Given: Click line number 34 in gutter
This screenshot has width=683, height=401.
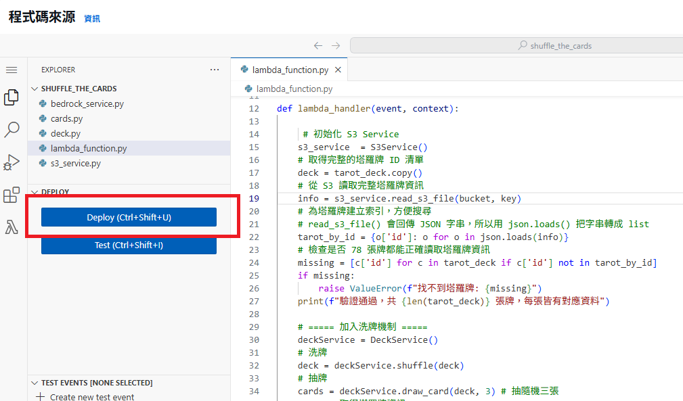Looking at the screenshot, I should 254,391.
